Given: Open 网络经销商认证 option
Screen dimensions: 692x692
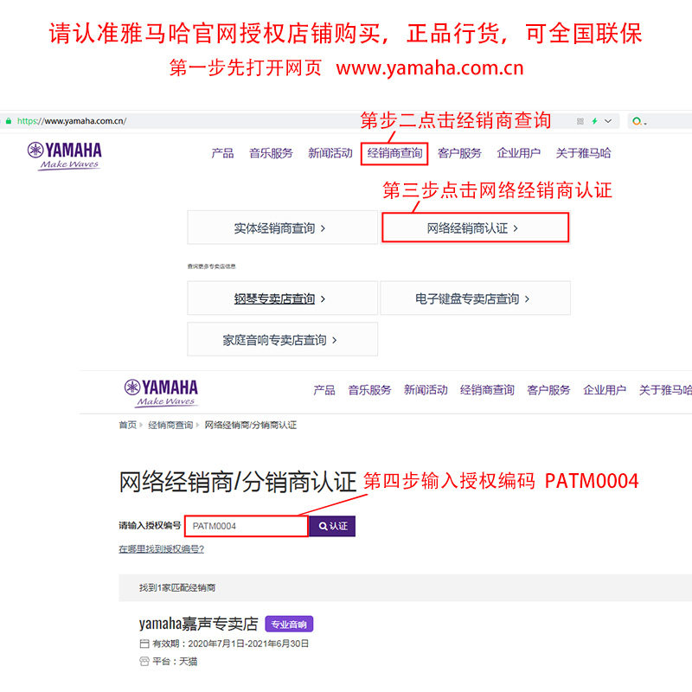Looking at the screenshot, I should point(475,227).
